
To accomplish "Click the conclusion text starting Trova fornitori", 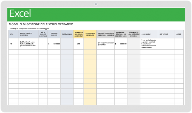I will point(149,44).
